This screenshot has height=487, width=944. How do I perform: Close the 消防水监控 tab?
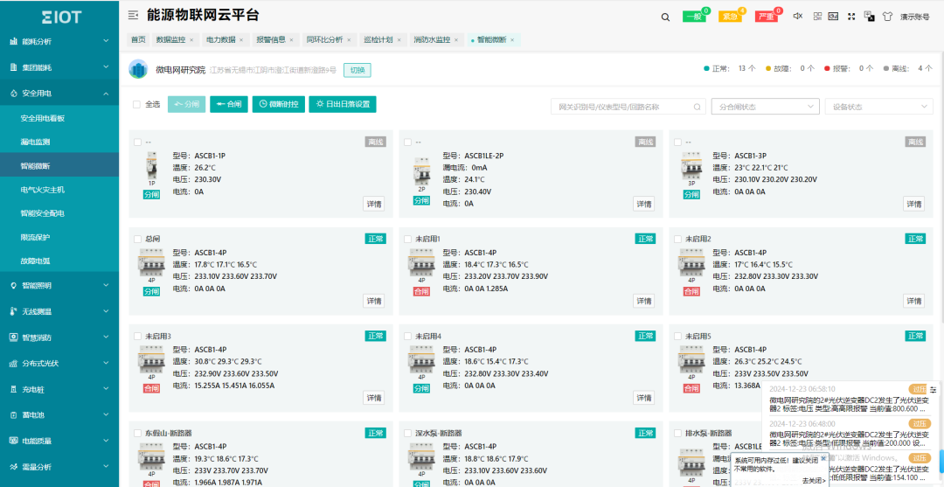[x=455, y=39]
